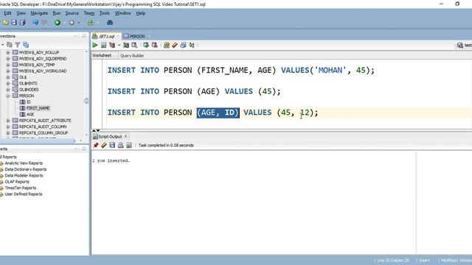Select the SET1.sql editor tab
This screenshot has width=472, height=265.
[x=106, y=36]
